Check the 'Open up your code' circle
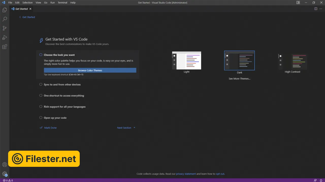325x182 pixels. pyautogui.click(x=41, y=118)
